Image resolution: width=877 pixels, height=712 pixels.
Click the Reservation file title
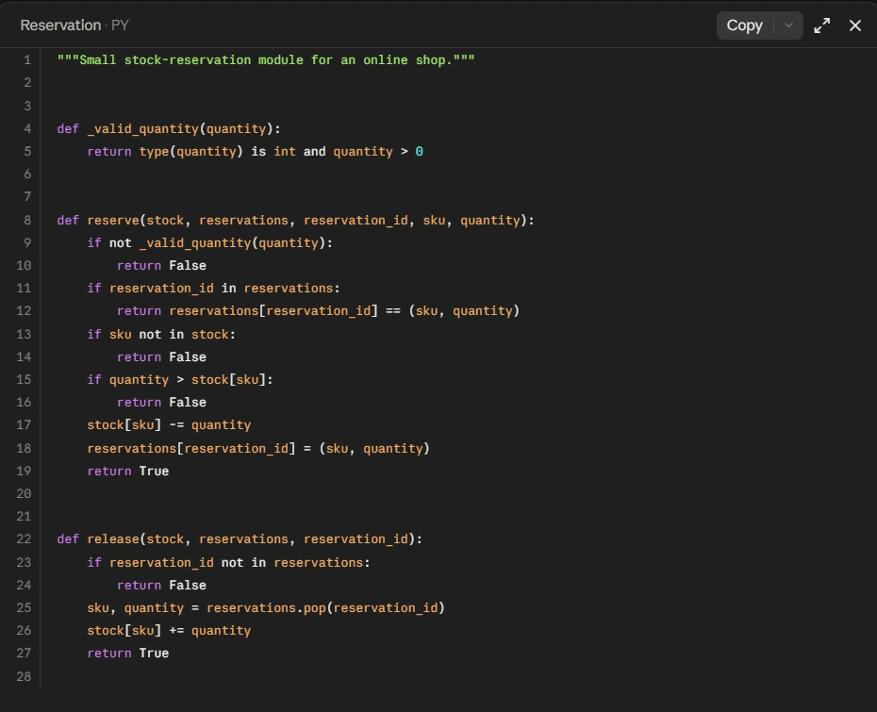[60, 25]
